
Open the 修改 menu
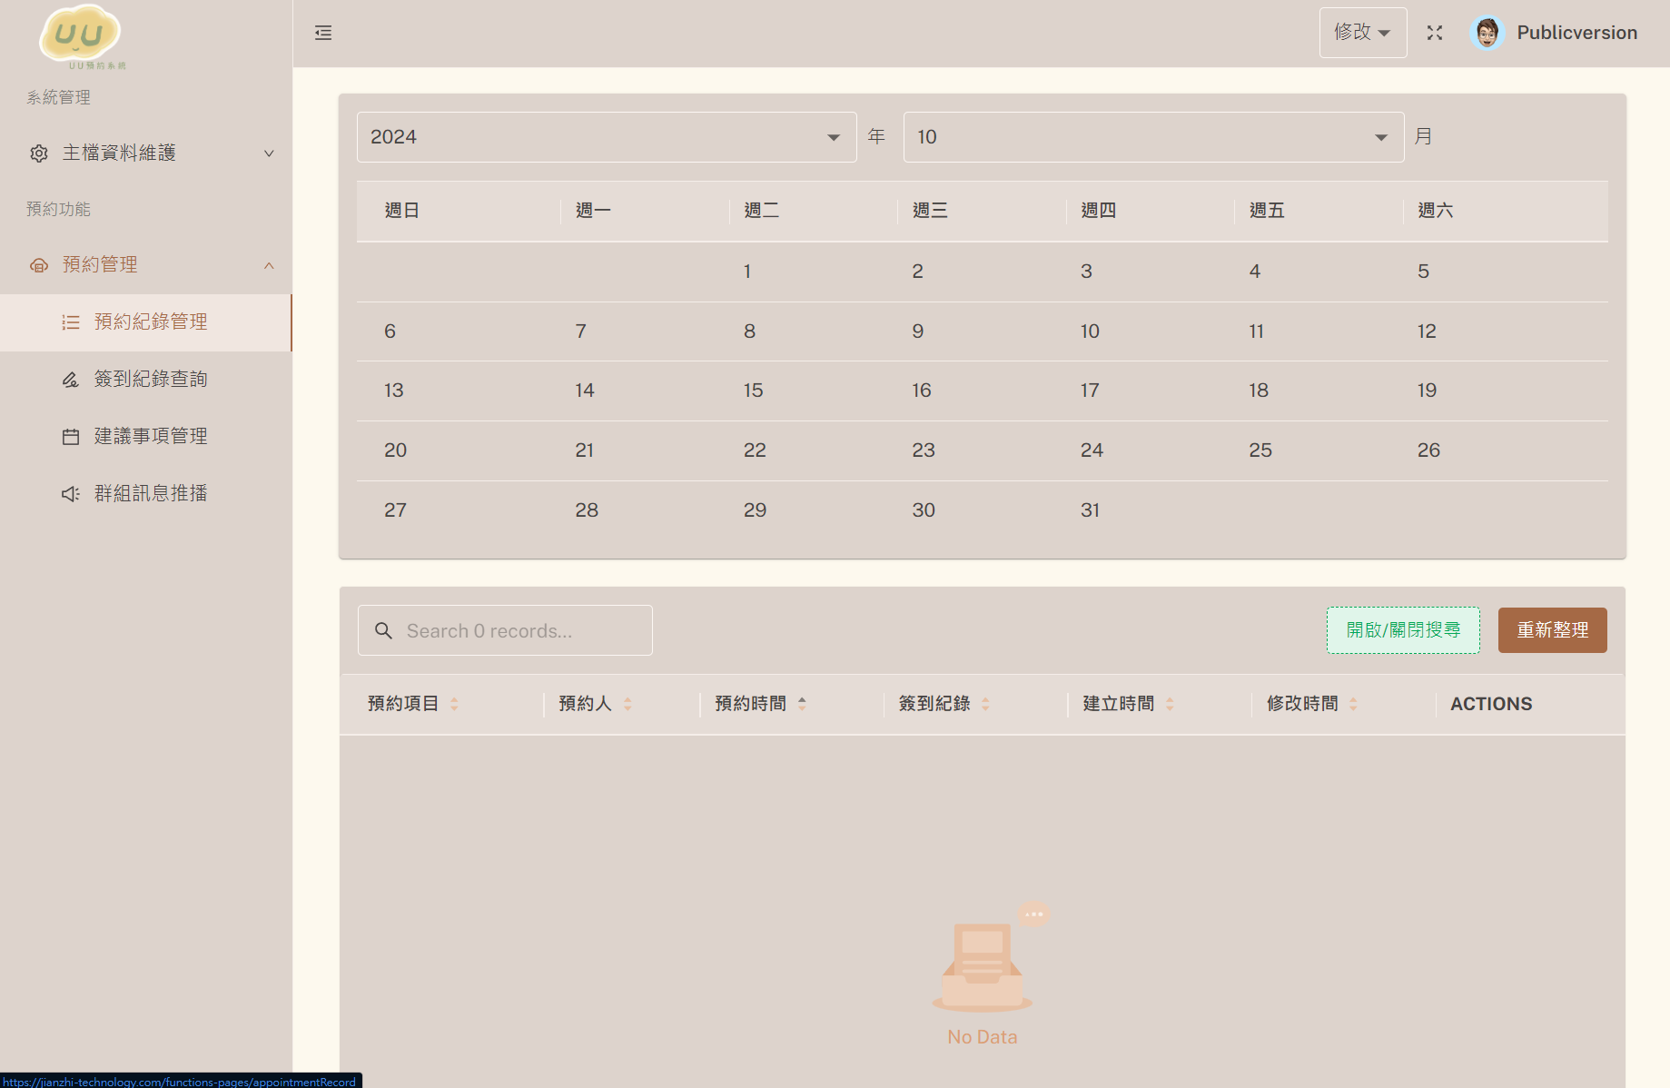1362,33
